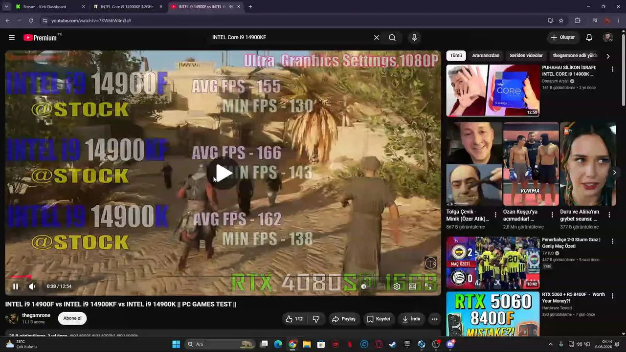Viewport: 626px width, 352px height.
Task: Mute the video volume
Action: tap(32, 286)
